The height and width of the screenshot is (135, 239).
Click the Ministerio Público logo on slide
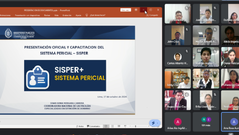[20, 33]
